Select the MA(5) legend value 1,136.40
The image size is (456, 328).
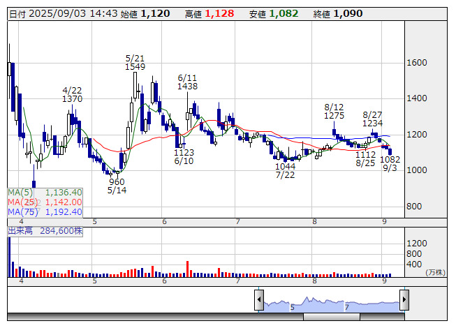(64, 193)
